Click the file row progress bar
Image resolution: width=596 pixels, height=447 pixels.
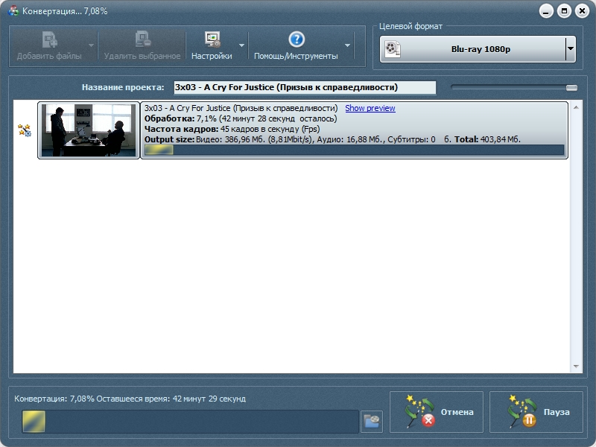tap(355, 150)
